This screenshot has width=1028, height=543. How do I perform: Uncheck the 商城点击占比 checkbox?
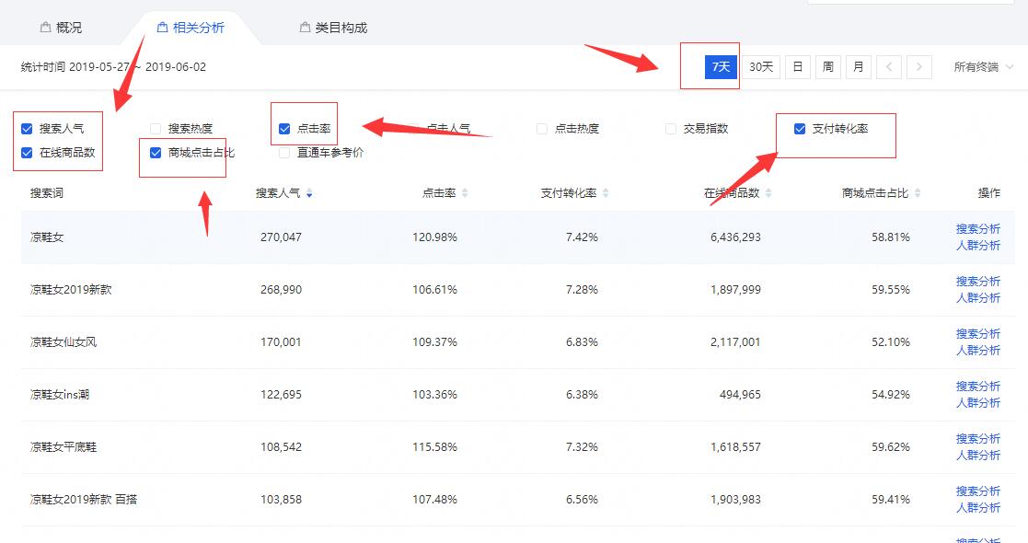(156, 153)
